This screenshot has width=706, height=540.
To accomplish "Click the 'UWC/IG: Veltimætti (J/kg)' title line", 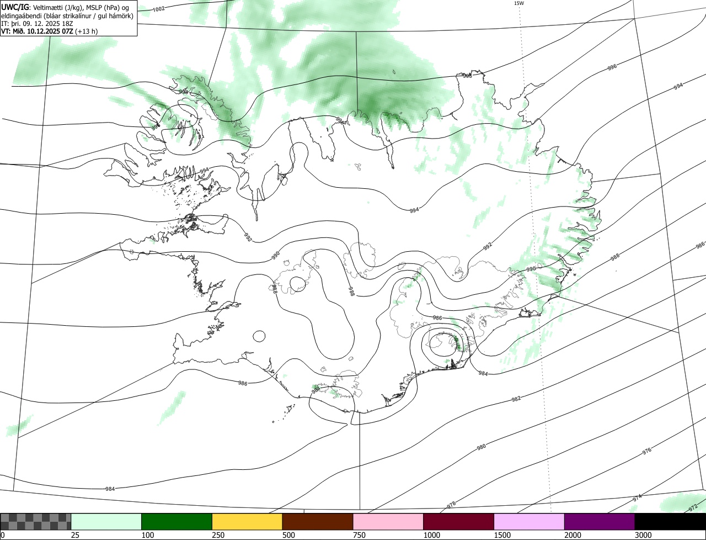I will point(66,8).
